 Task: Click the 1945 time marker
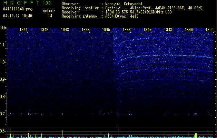point(106,30)
